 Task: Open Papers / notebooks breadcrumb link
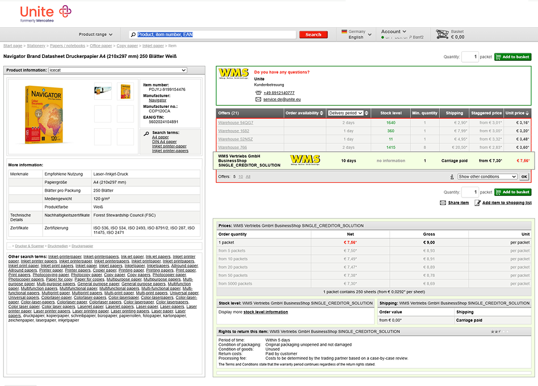pos(68,45)
